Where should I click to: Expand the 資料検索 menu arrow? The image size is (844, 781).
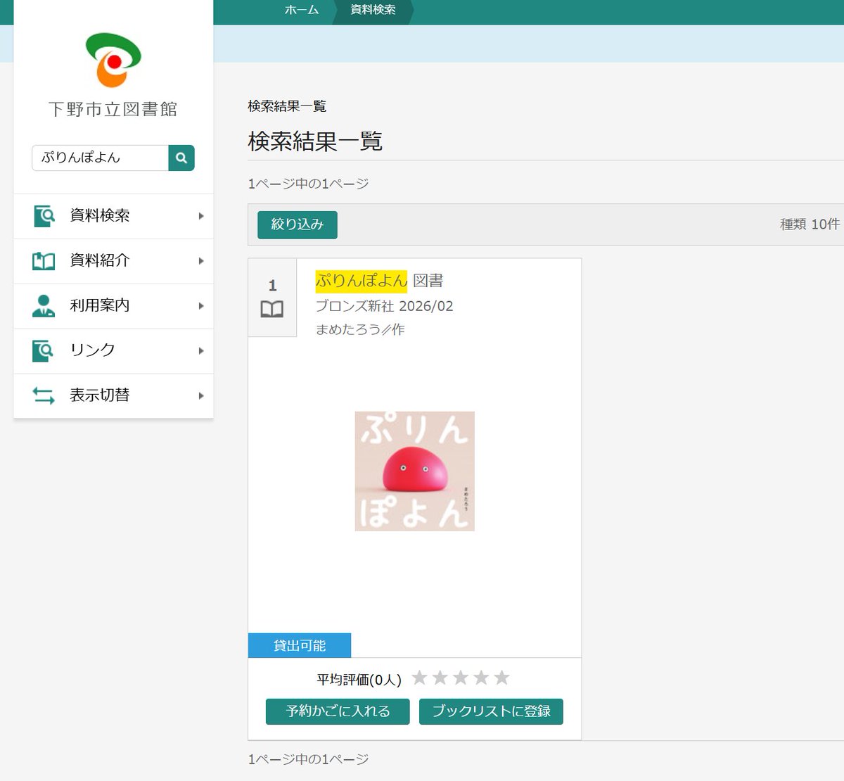(x=201, y=216)
